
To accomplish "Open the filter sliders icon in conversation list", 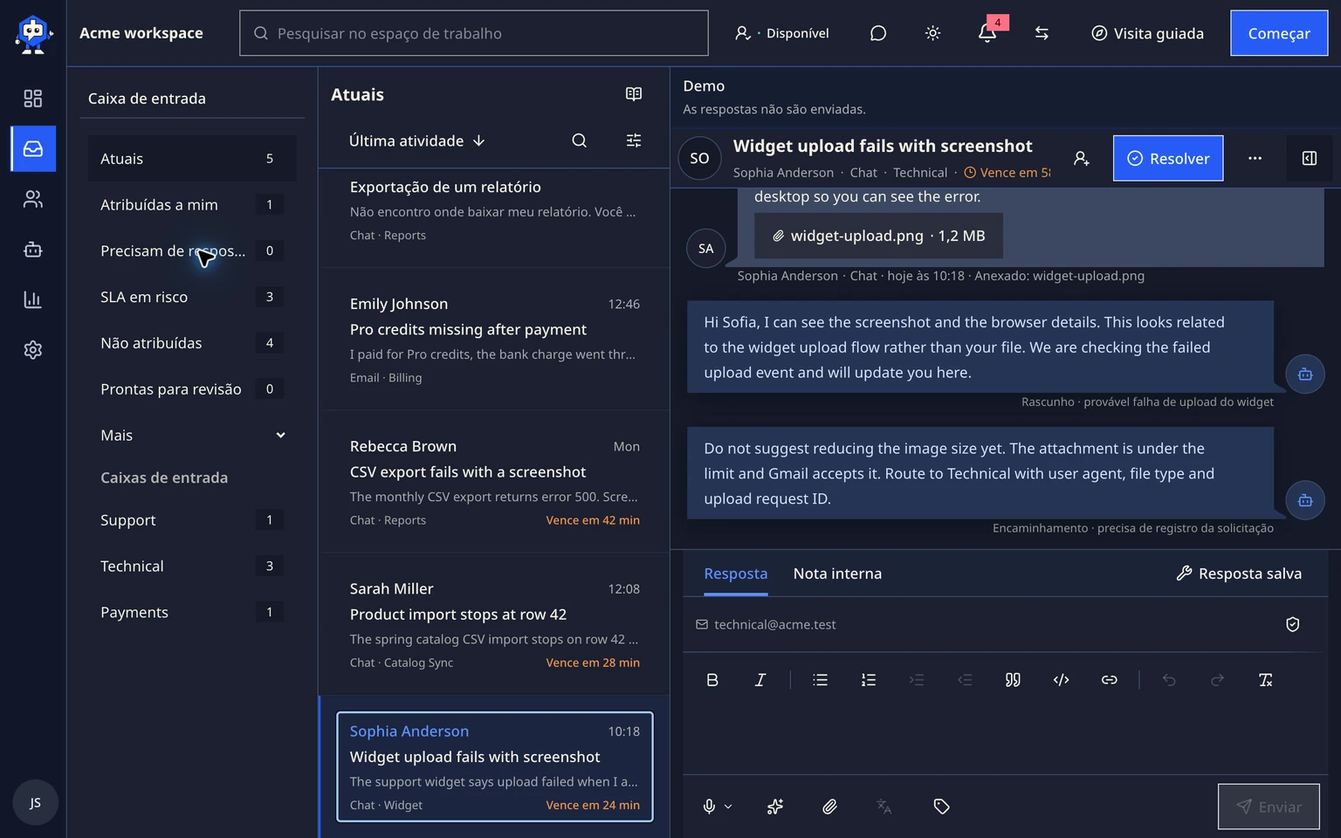I will [634, 141].
